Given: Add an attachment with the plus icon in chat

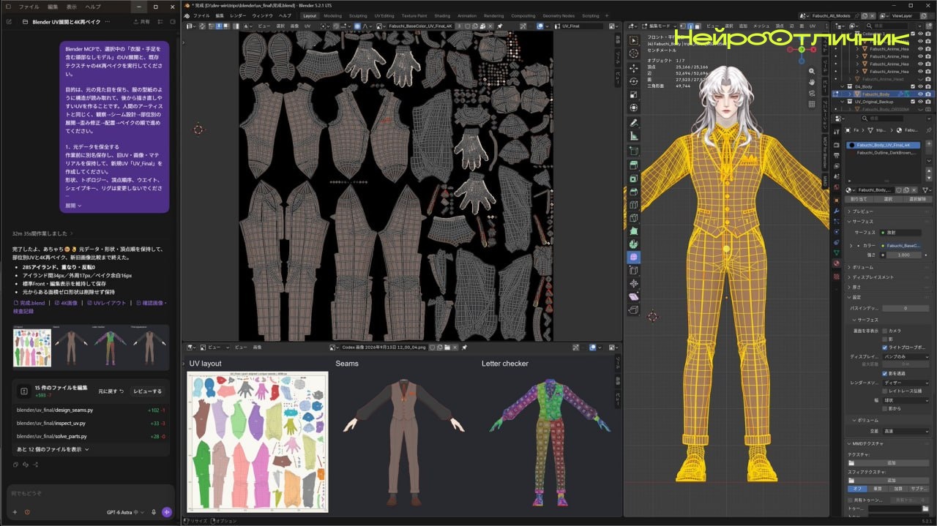Looking at the screenshot, I should click(15, 512).
